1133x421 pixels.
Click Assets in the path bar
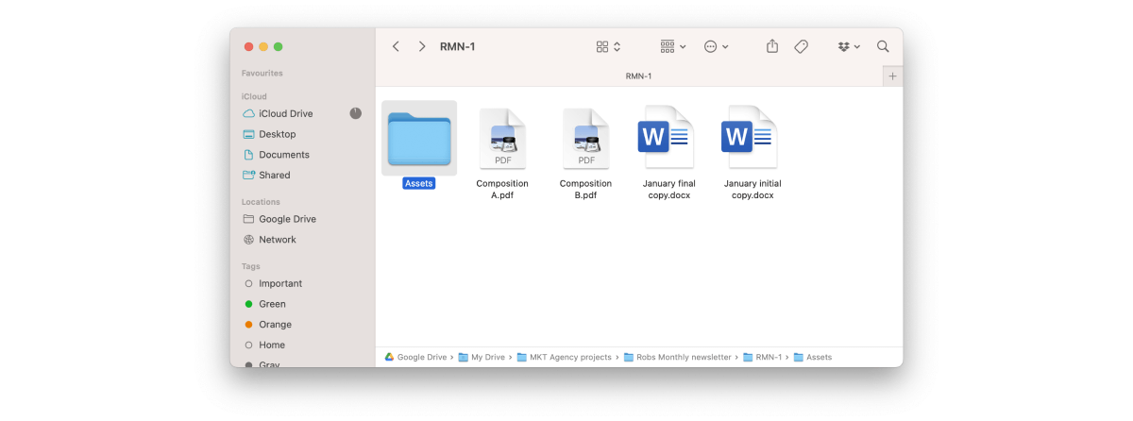tap(813, 358)
